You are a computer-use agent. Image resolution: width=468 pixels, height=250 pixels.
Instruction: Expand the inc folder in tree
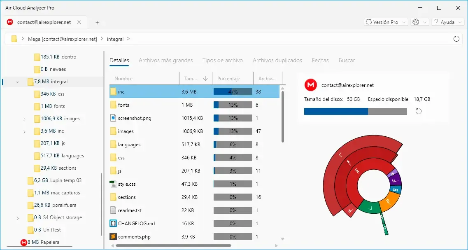pos(24,131)
